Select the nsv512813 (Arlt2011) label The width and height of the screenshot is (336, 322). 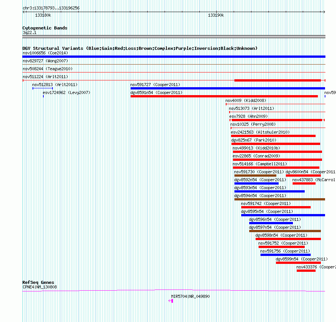[55, 85]
